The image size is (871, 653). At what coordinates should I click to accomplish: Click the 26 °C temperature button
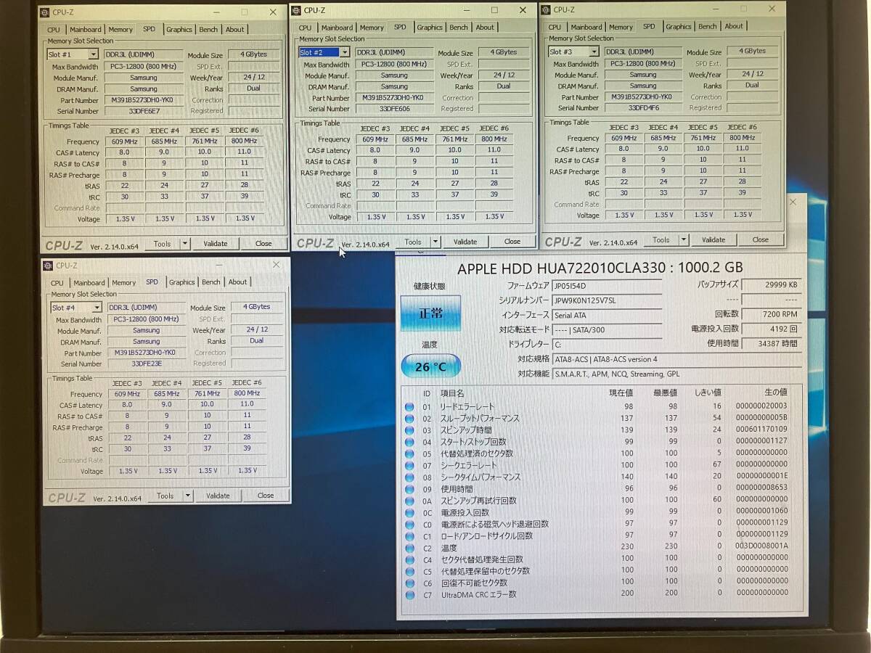[x=430, y=366]
